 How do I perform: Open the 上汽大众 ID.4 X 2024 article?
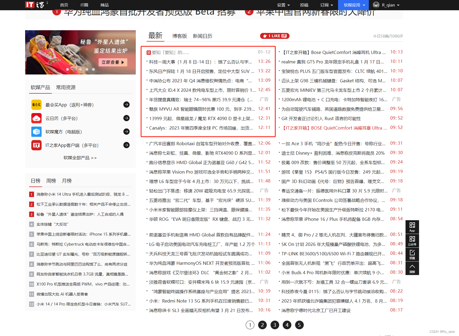tap(202, 90)
